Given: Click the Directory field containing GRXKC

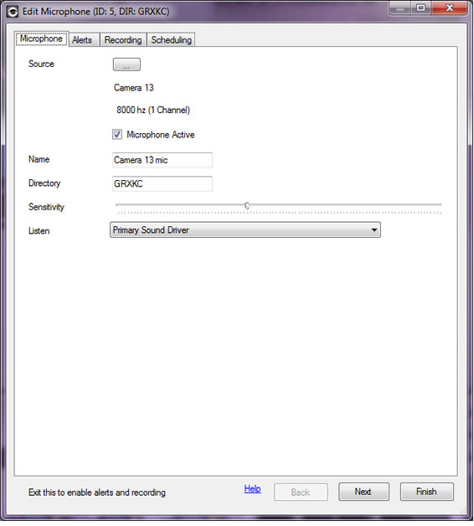Looking at the screenshot, I should point(162,183).
